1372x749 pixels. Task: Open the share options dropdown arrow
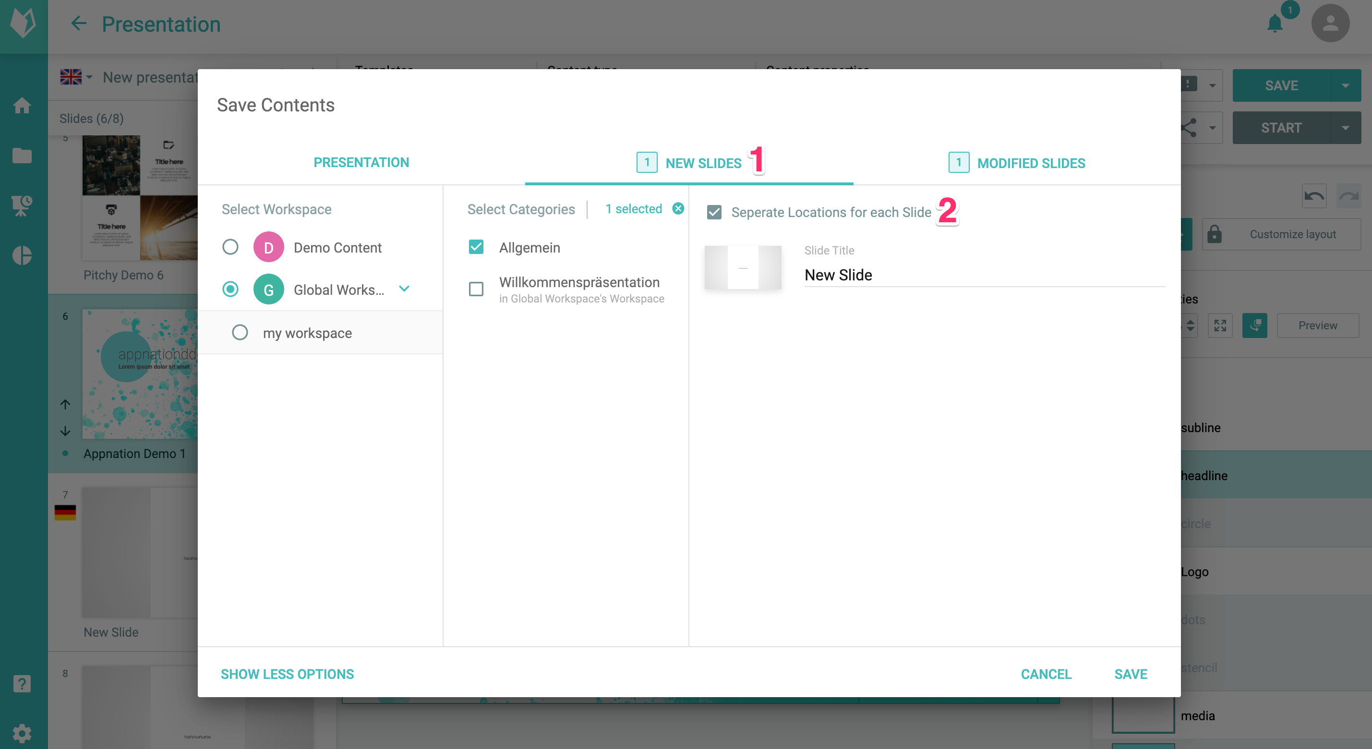(1212, 128)
